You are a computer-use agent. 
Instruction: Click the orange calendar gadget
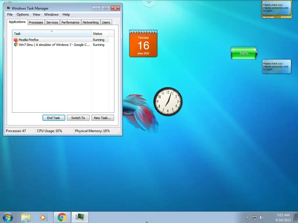tap(143, 43)
